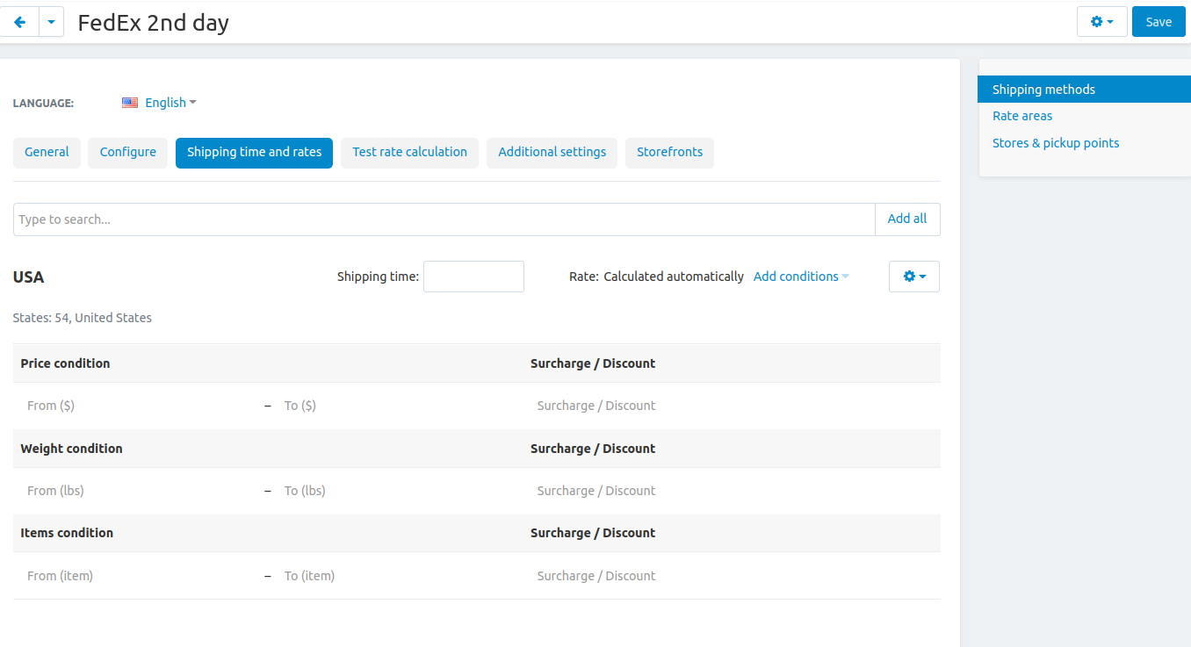
Task: Change the English language selector
Action: 170,103
